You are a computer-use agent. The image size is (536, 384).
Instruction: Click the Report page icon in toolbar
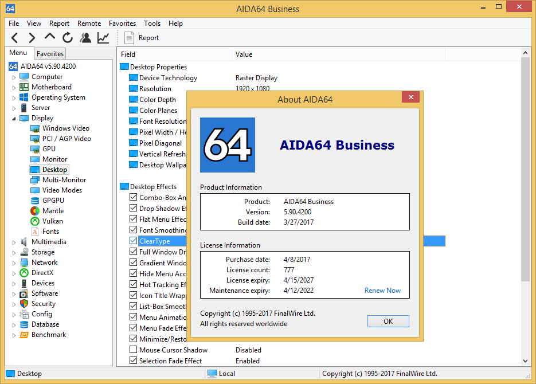click(x=129, y=38)
